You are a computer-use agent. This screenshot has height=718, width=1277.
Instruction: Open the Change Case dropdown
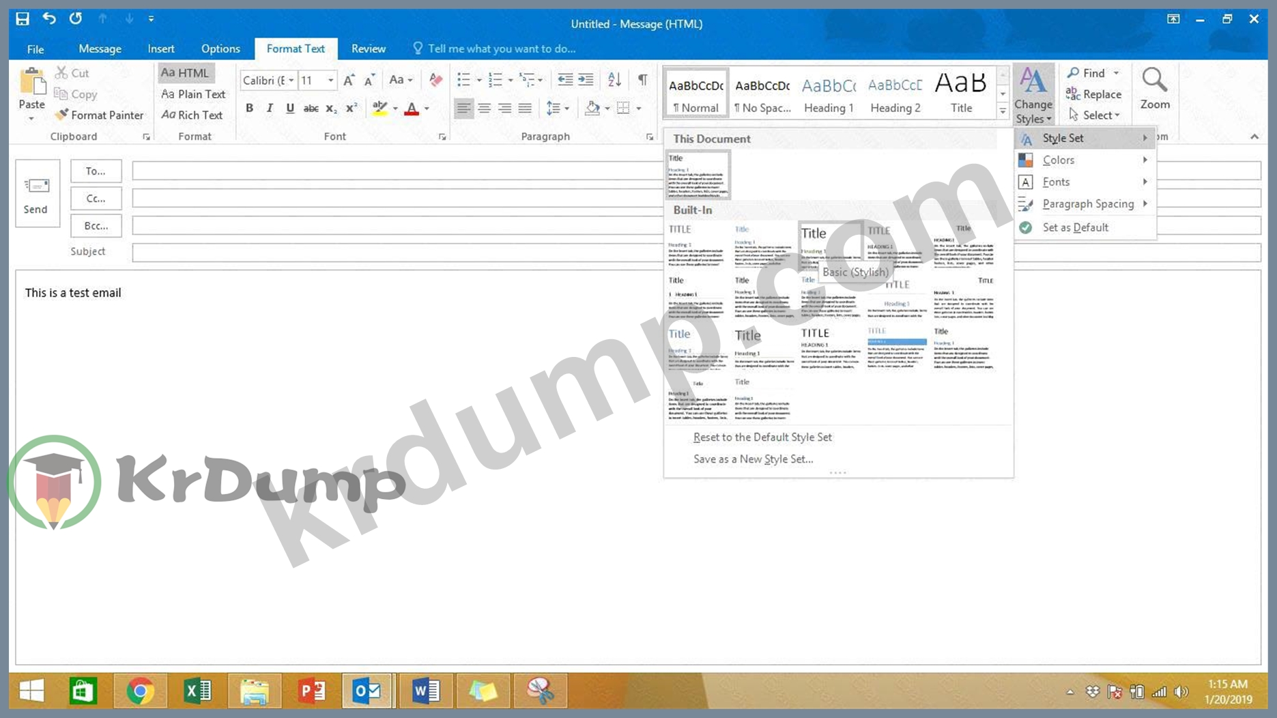401,80
